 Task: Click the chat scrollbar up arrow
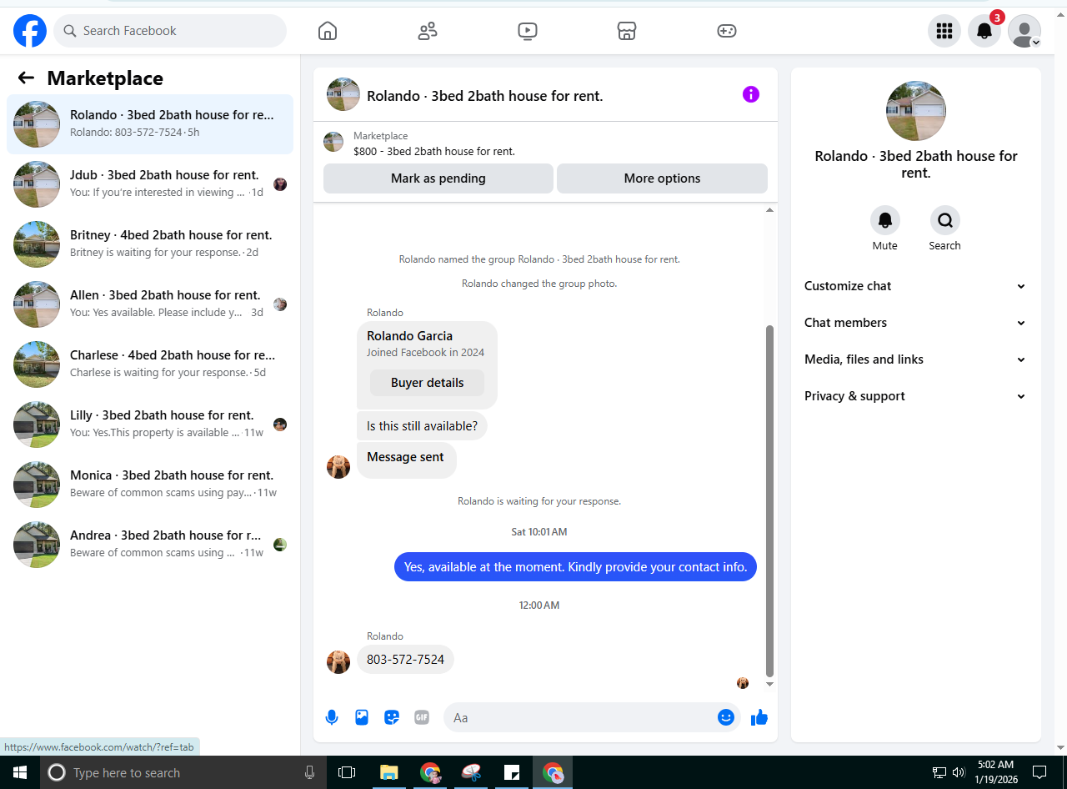point(769,210)
